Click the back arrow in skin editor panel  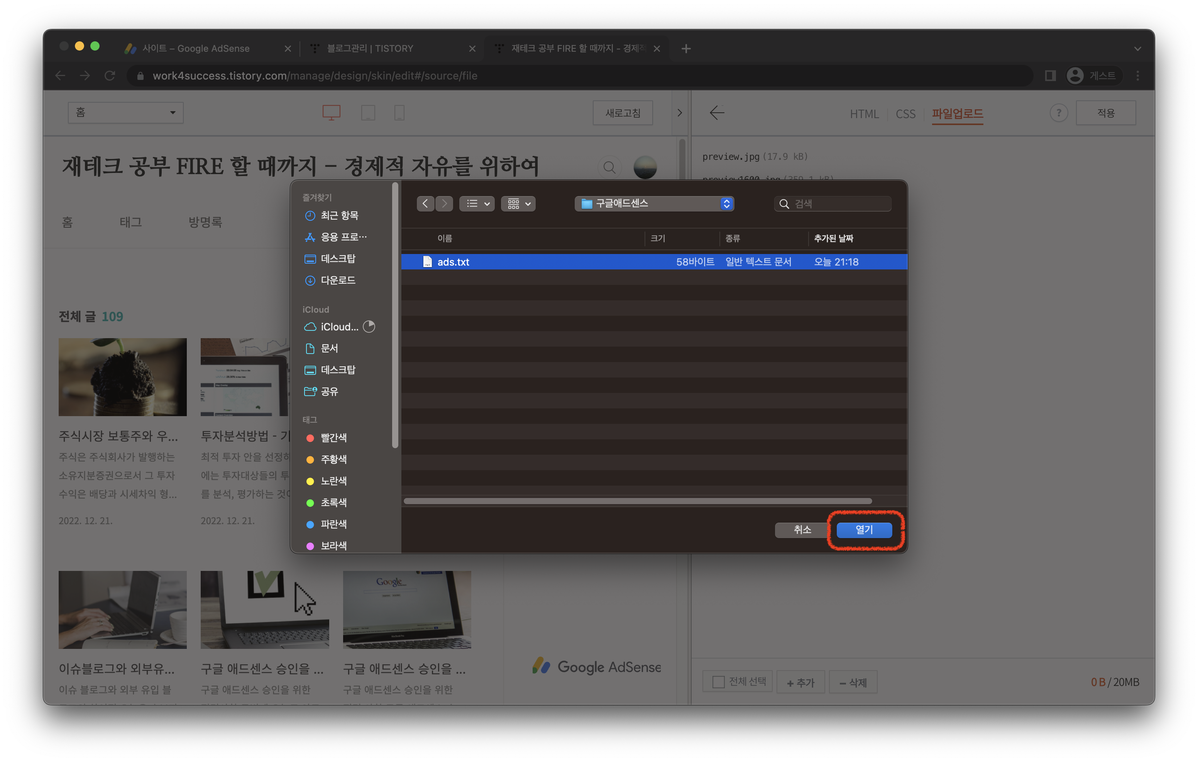(717, 112)
